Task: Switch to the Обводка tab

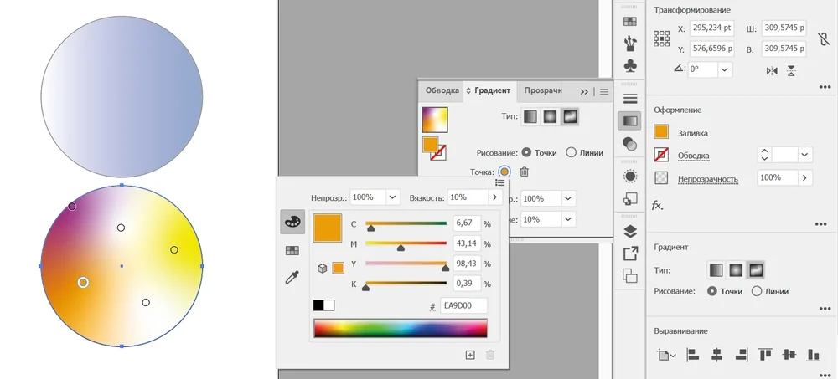Action: coord(442,90)
